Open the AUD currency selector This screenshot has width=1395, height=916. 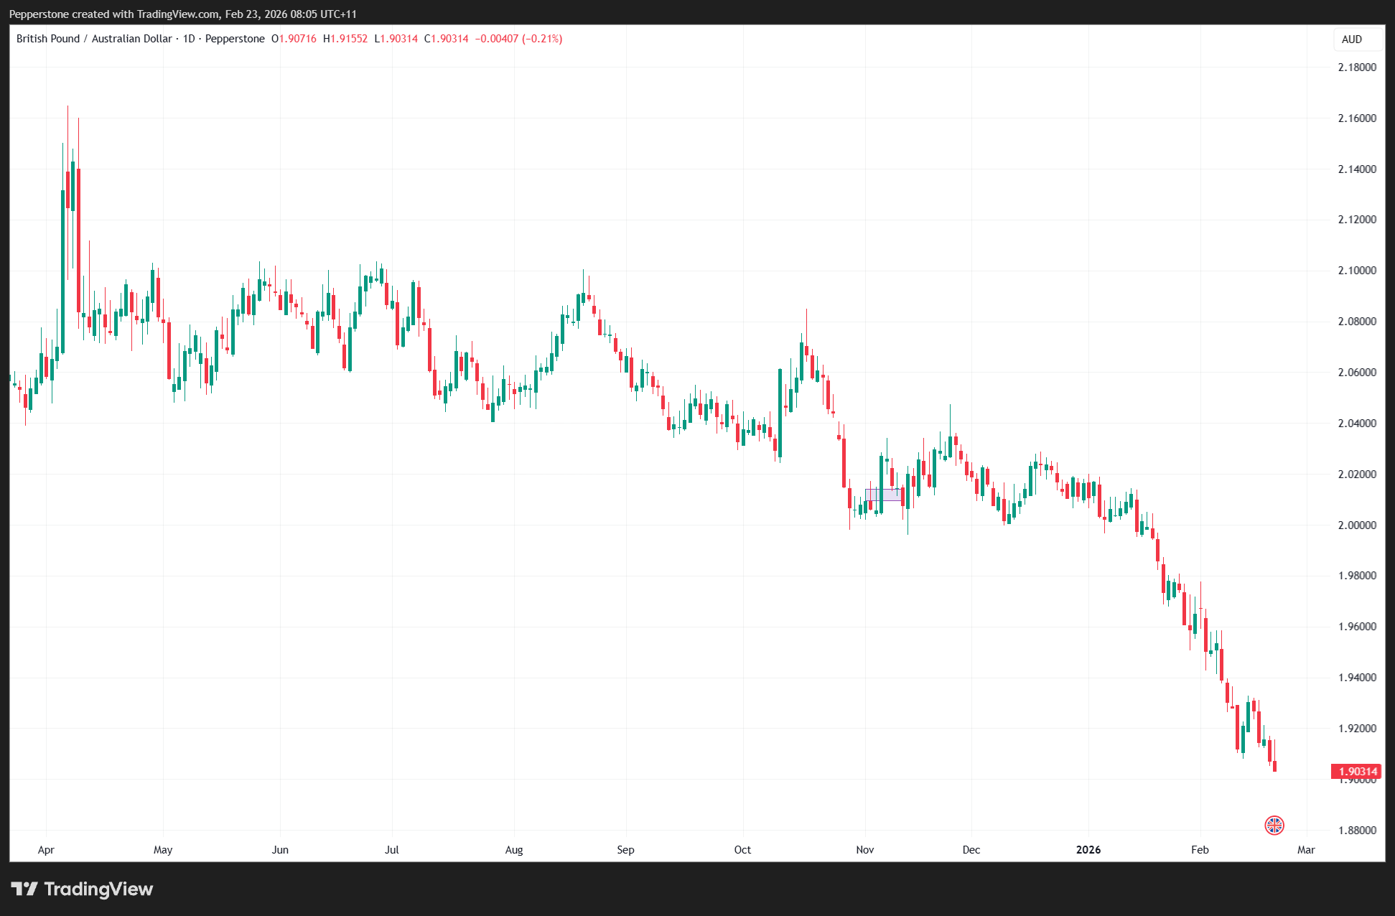(x=1352, y=39)
